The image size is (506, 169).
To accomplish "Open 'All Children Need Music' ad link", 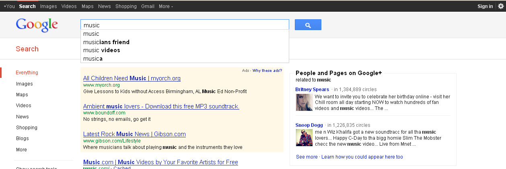I will 132,78.
